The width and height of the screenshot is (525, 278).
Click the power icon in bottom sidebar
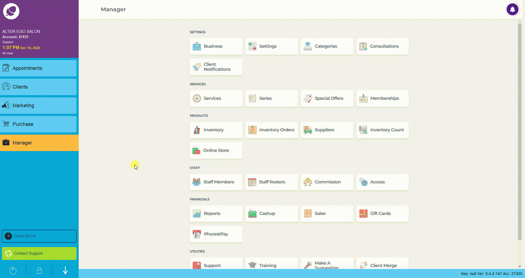13,271
